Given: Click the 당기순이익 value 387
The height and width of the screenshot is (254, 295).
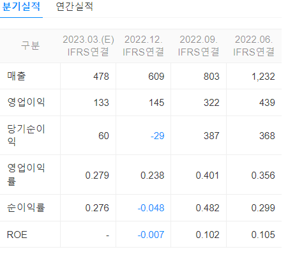Looking at the screenshot, I should pyautogui.click(x=211, y=136).
